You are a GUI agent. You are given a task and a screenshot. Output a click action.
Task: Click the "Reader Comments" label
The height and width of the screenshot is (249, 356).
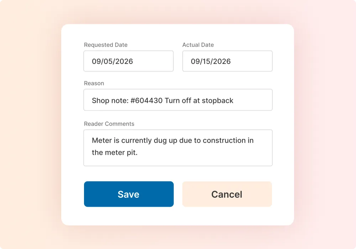pyautogui.click(x=109, y=124)
